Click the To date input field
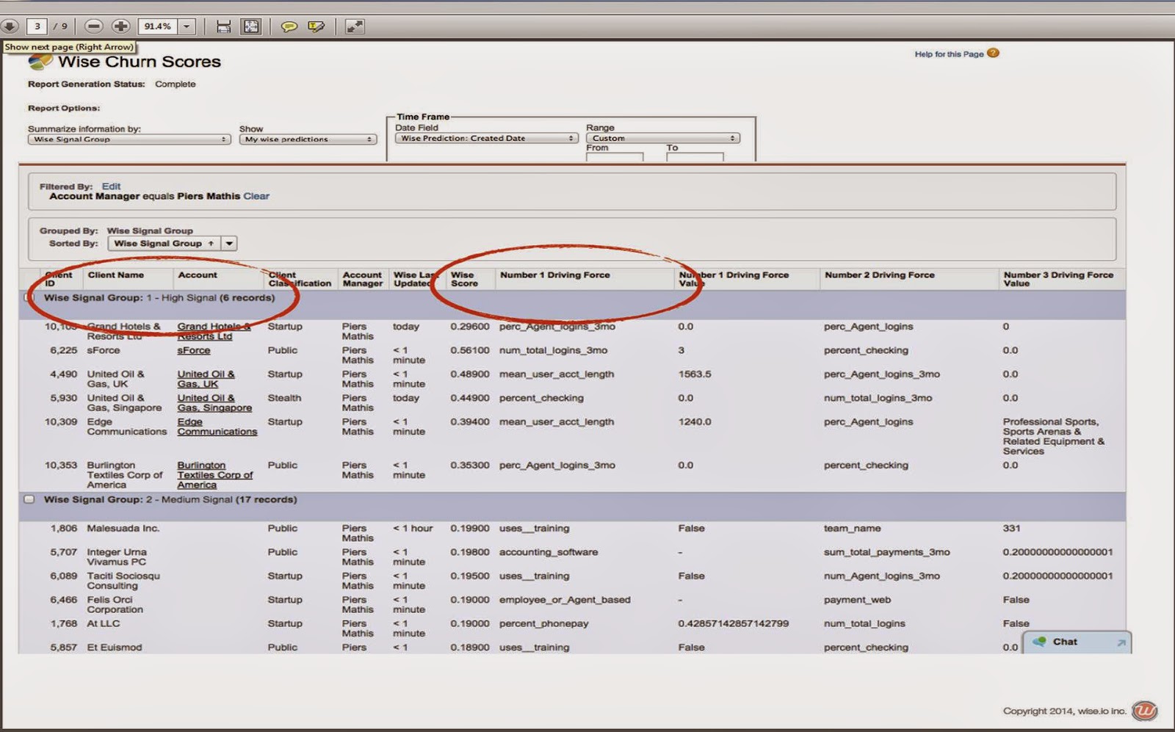Viewport: 1175px width, 732px height. pos(695,157)
